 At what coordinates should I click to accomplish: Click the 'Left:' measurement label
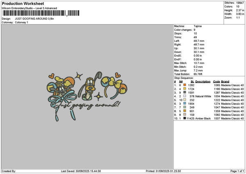pyautogui.click(x=177, y=41)
